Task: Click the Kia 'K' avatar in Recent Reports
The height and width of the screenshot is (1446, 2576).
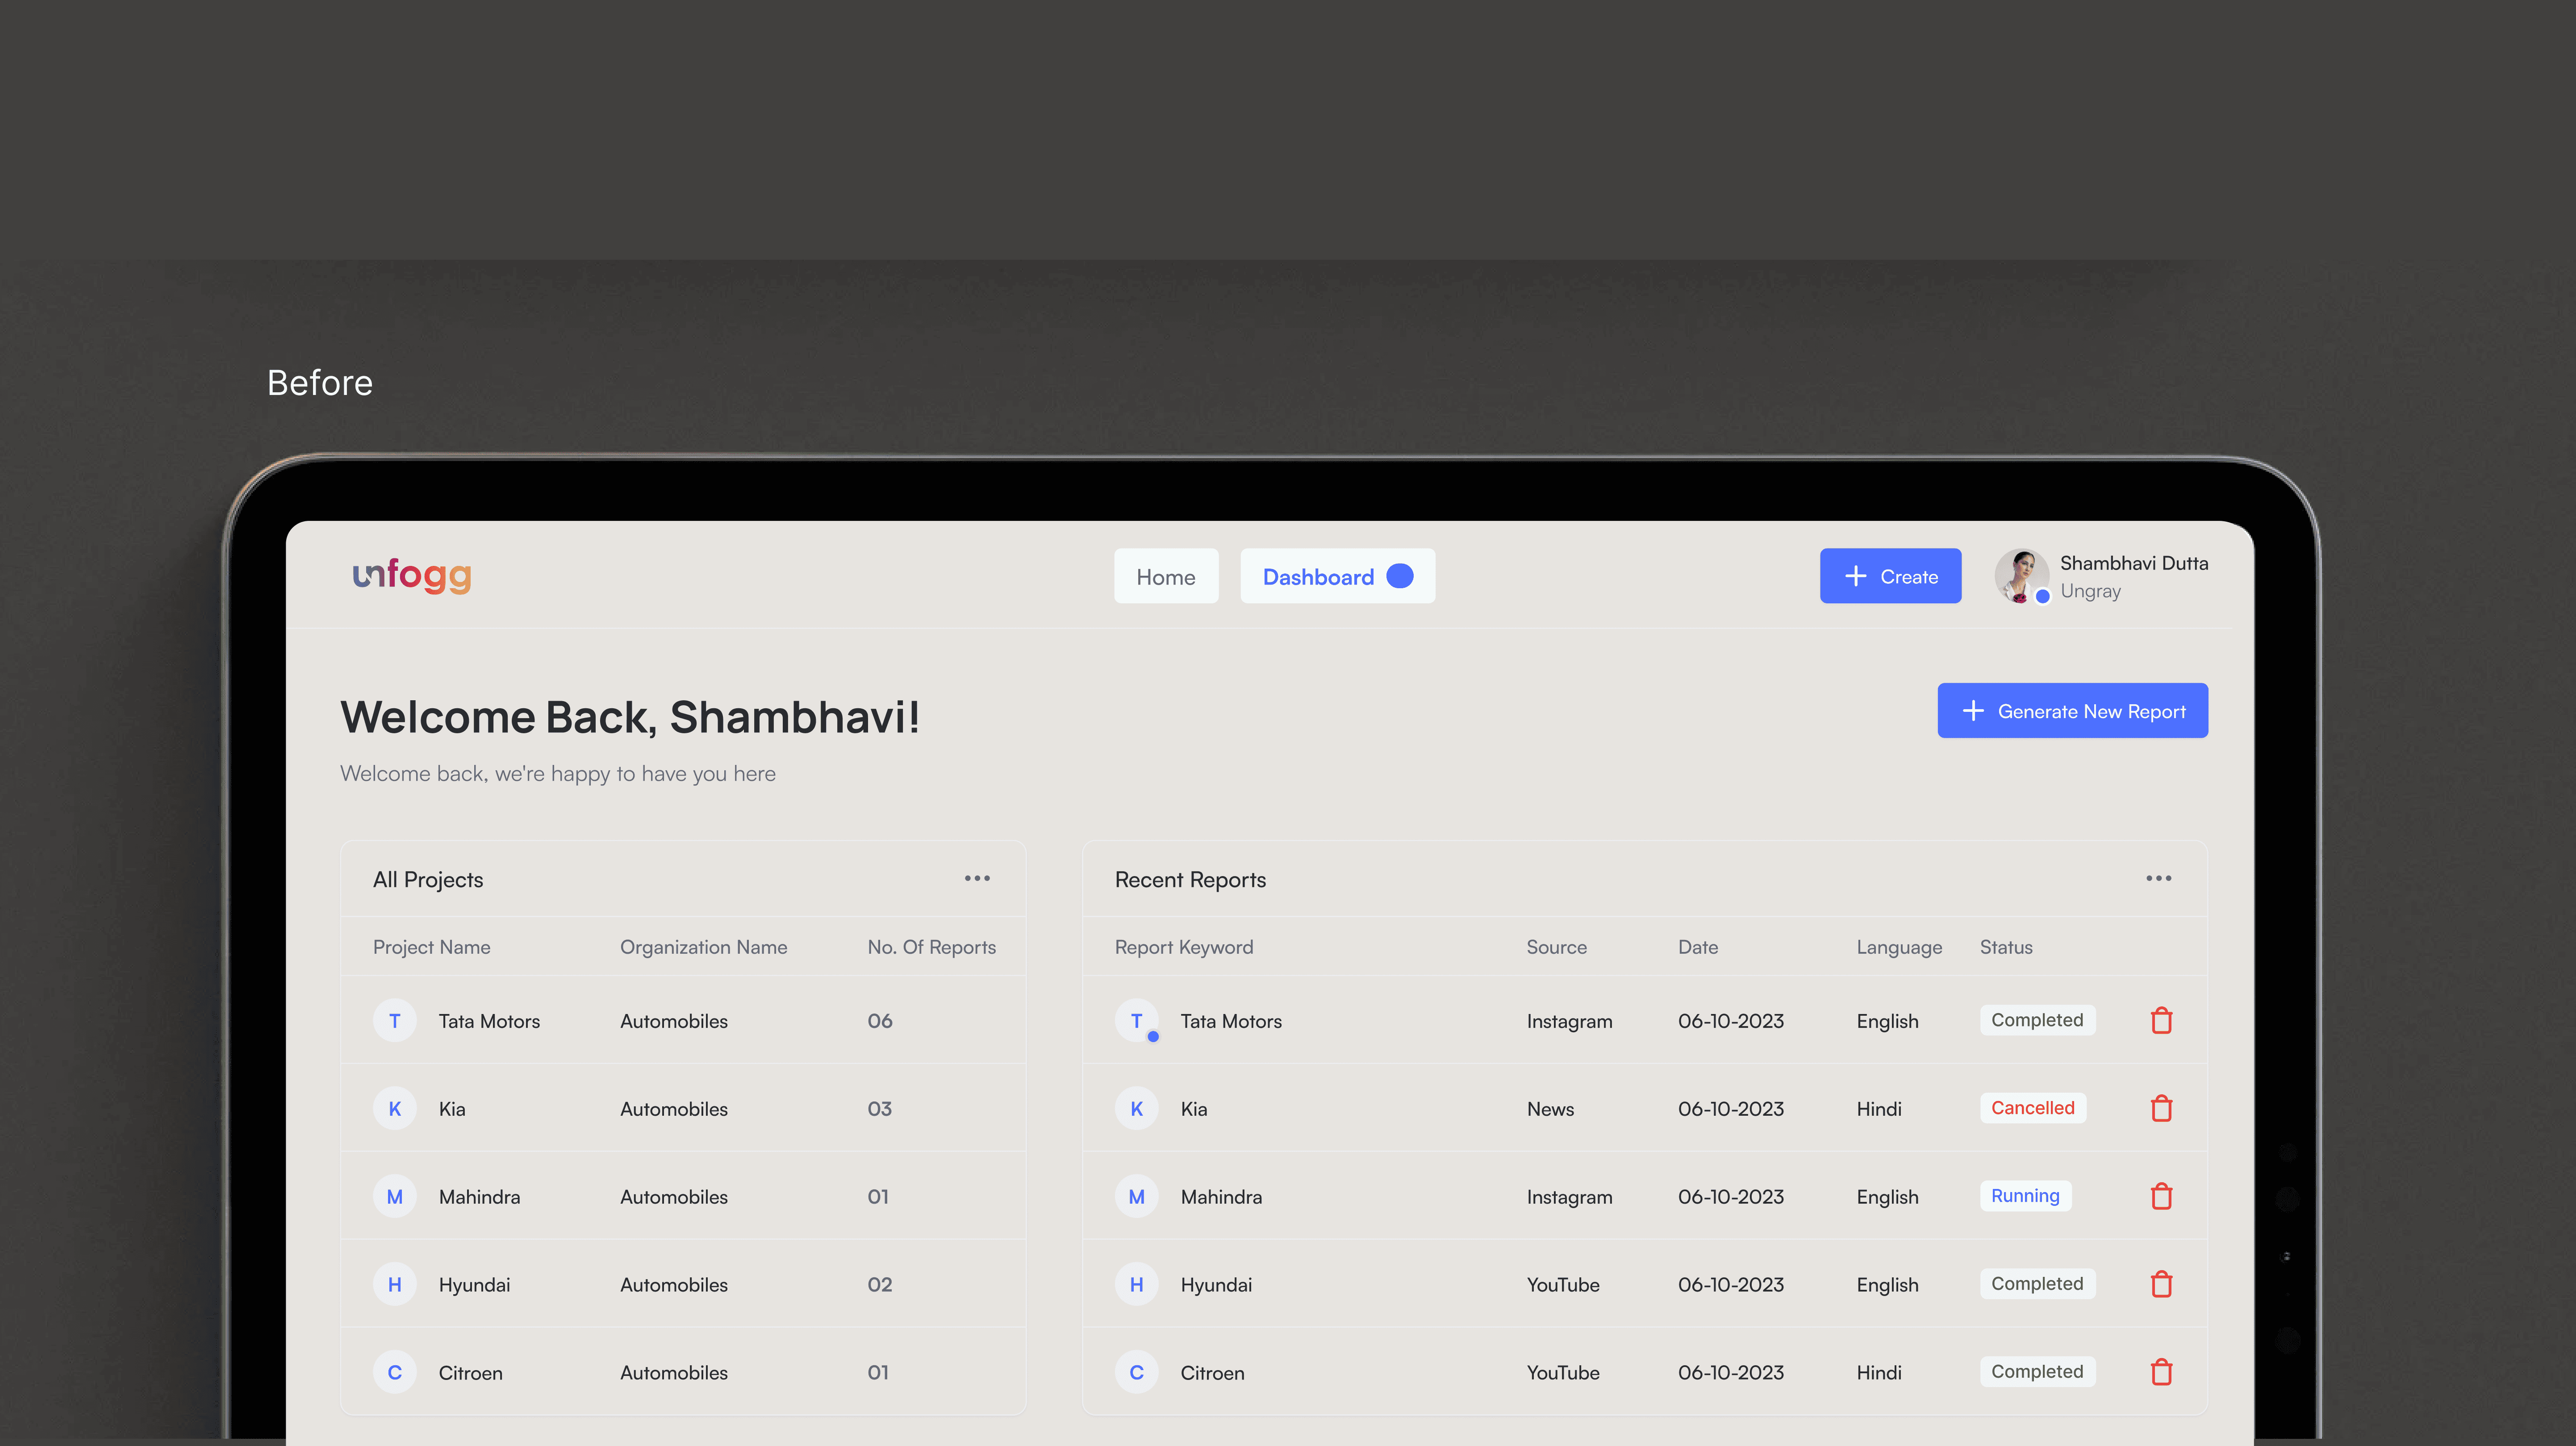Action: click(1136, 1108)
